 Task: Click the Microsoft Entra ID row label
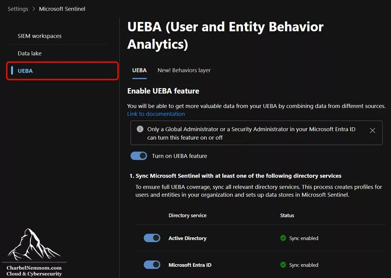point(190,265)
